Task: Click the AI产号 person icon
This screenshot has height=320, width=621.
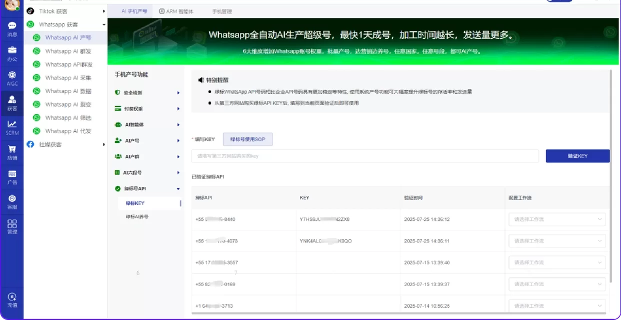Action: 117,140
